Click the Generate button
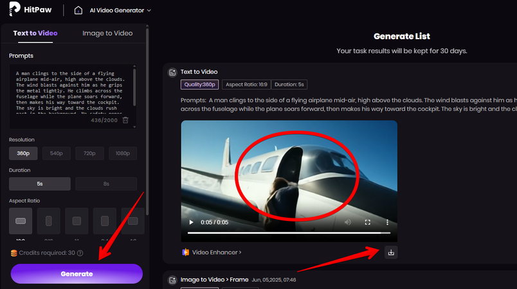Image resolution: width=517 pixels, height=289 pixels. (x=77, y=274)
